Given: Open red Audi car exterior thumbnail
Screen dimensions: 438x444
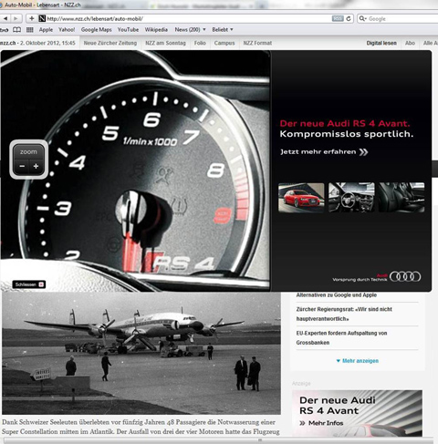Looking at the screenshot, I should pos(301,197).
